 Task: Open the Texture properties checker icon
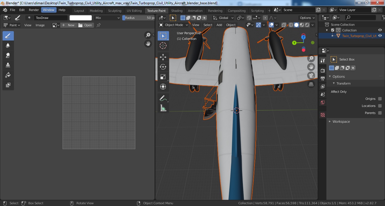coord(322,115)
